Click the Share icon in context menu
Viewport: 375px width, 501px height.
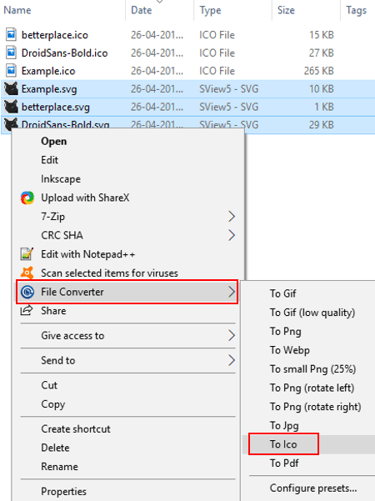tap(27, 310)
